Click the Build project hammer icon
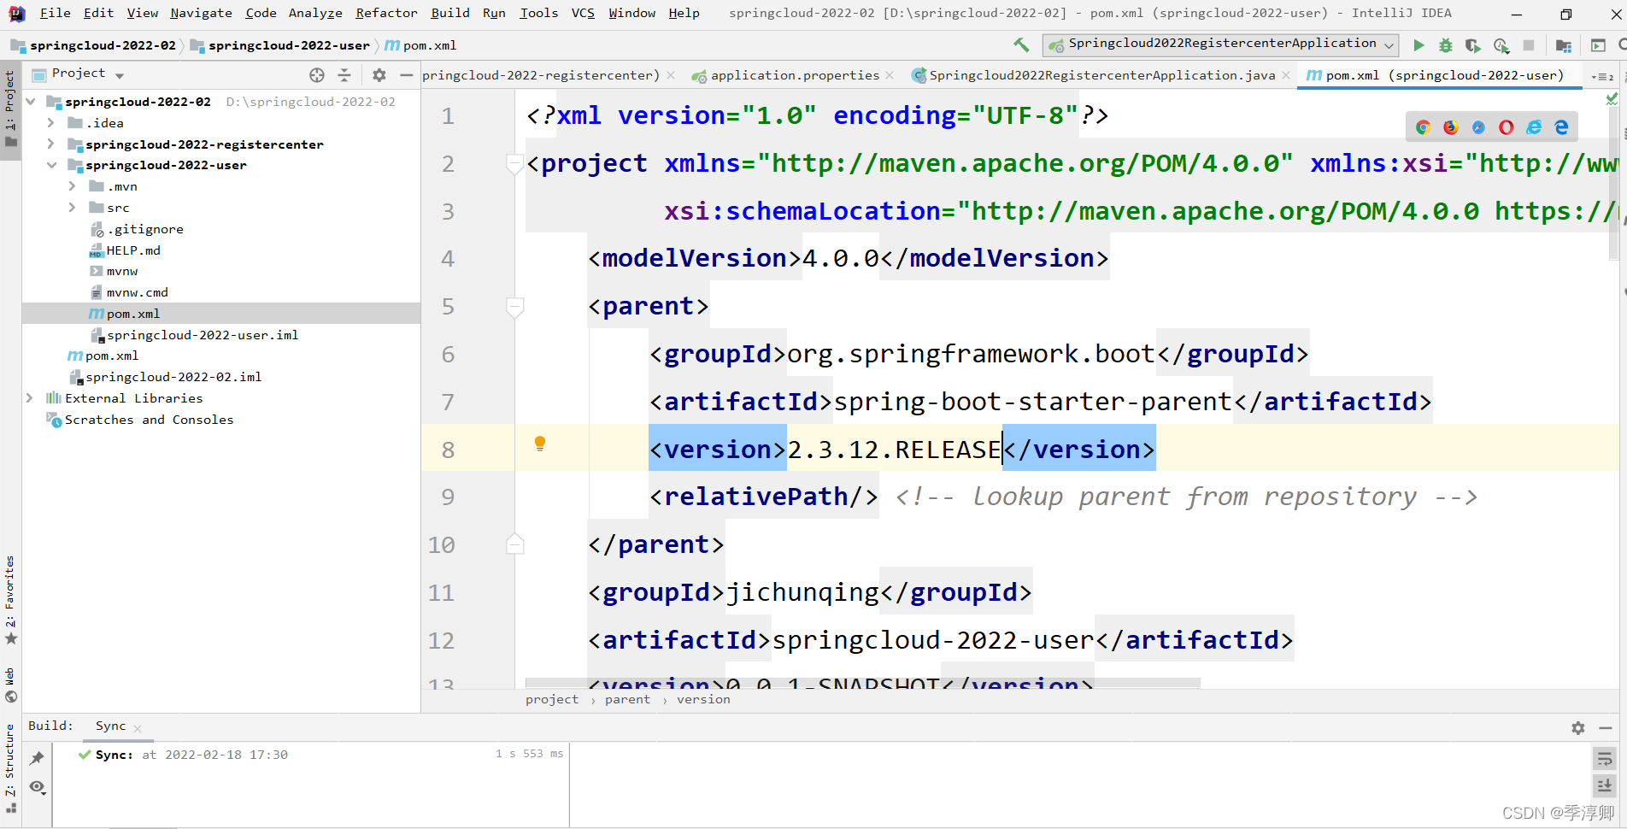 point(1021,44)
